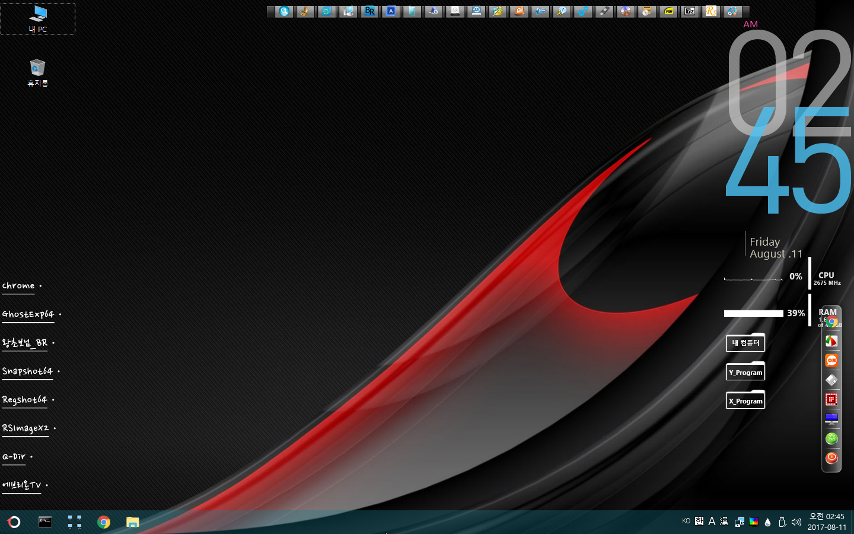Open the task view grid icon on taskbar
This screenshot has height=534, width=854.
75,522
